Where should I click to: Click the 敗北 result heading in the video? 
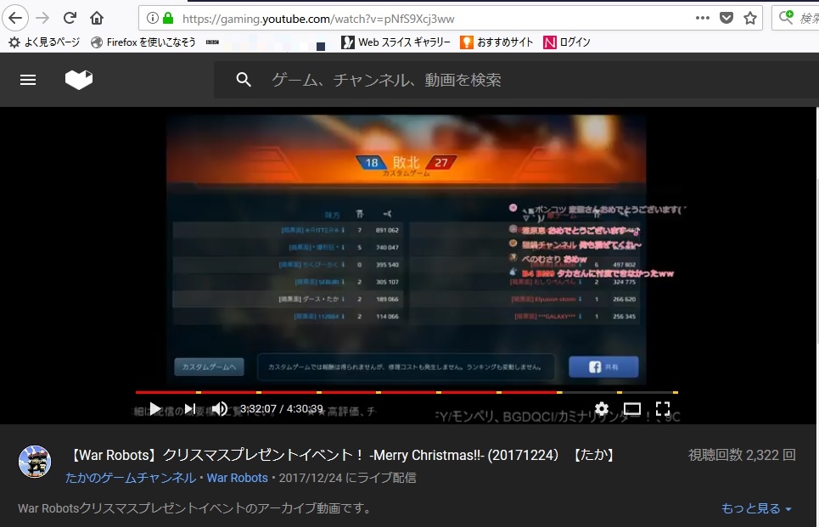coord(407,162)
